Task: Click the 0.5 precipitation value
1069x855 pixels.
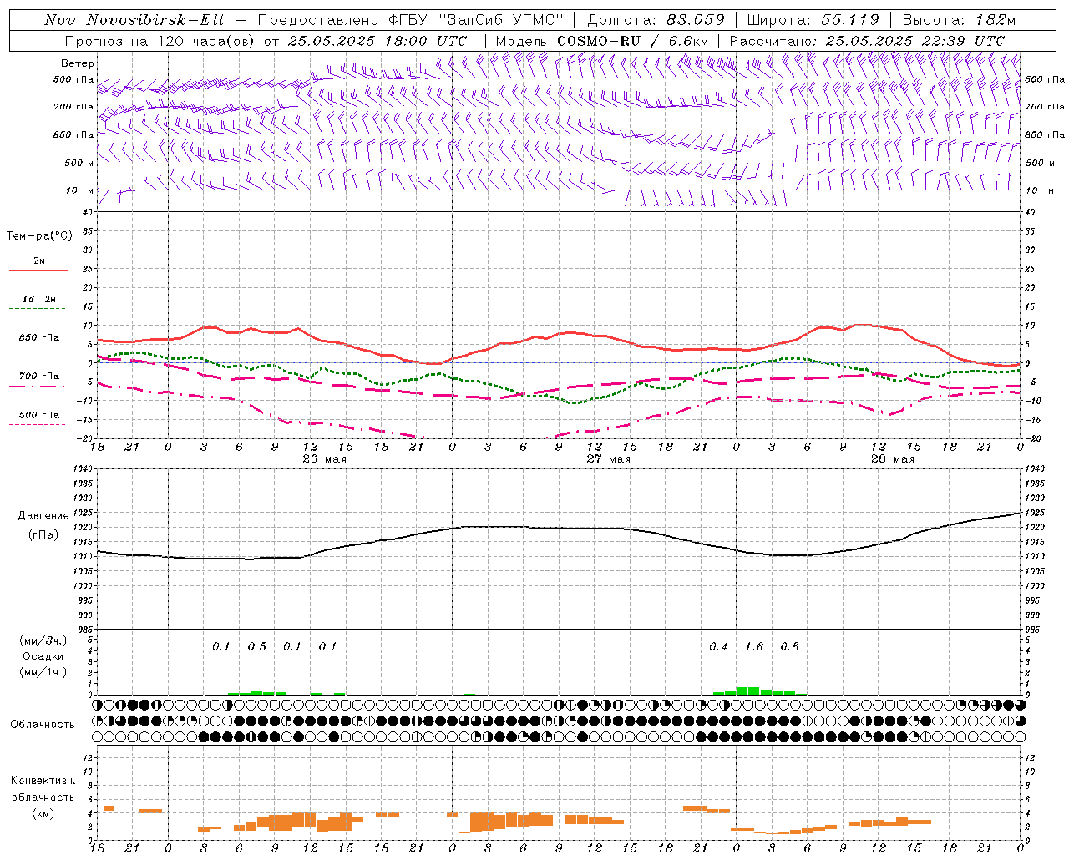Action: pos(257,647)
